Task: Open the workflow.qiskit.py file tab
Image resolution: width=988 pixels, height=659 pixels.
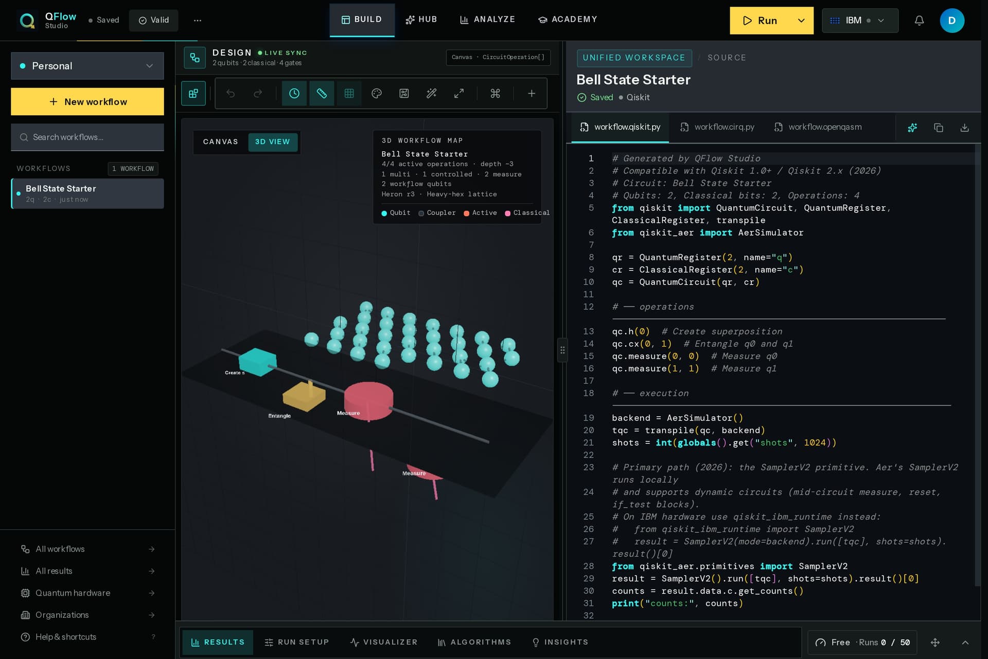Action: 621,127
